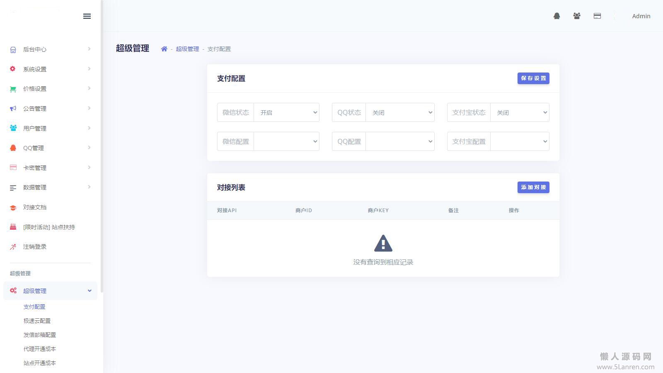Click the 后台中心 store icon

(13, 50)
